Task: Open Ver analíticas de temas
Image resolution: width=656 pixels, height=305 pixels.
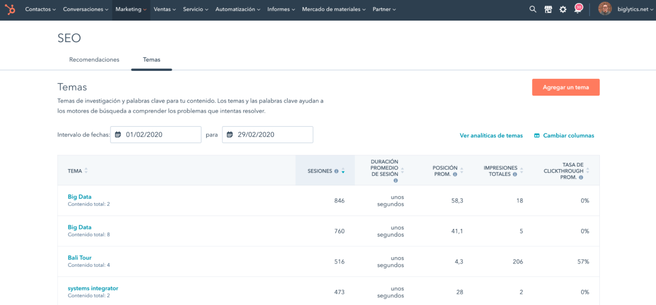Action: tap(491, 135)
